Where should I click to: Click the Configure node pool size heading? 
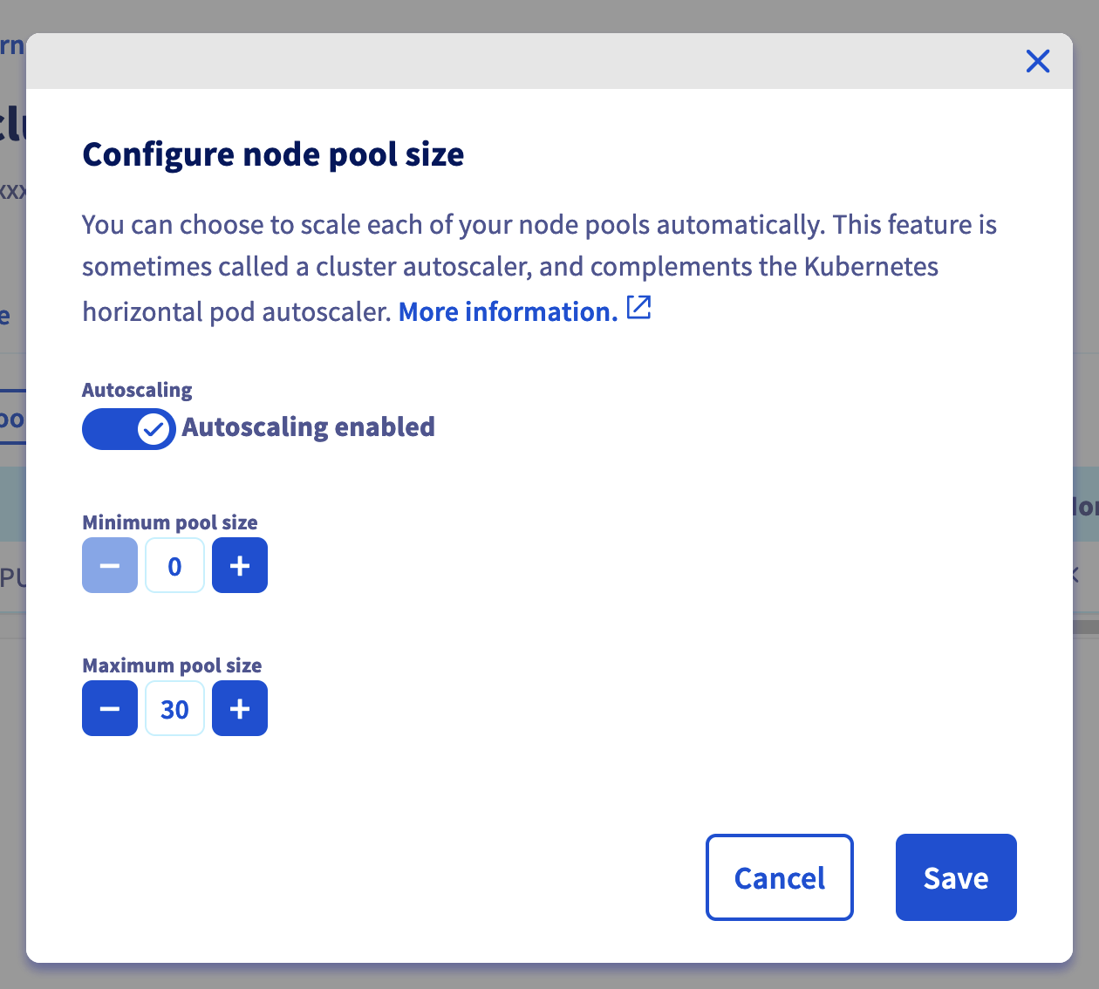pyautogui.click(x=273, y=154)
